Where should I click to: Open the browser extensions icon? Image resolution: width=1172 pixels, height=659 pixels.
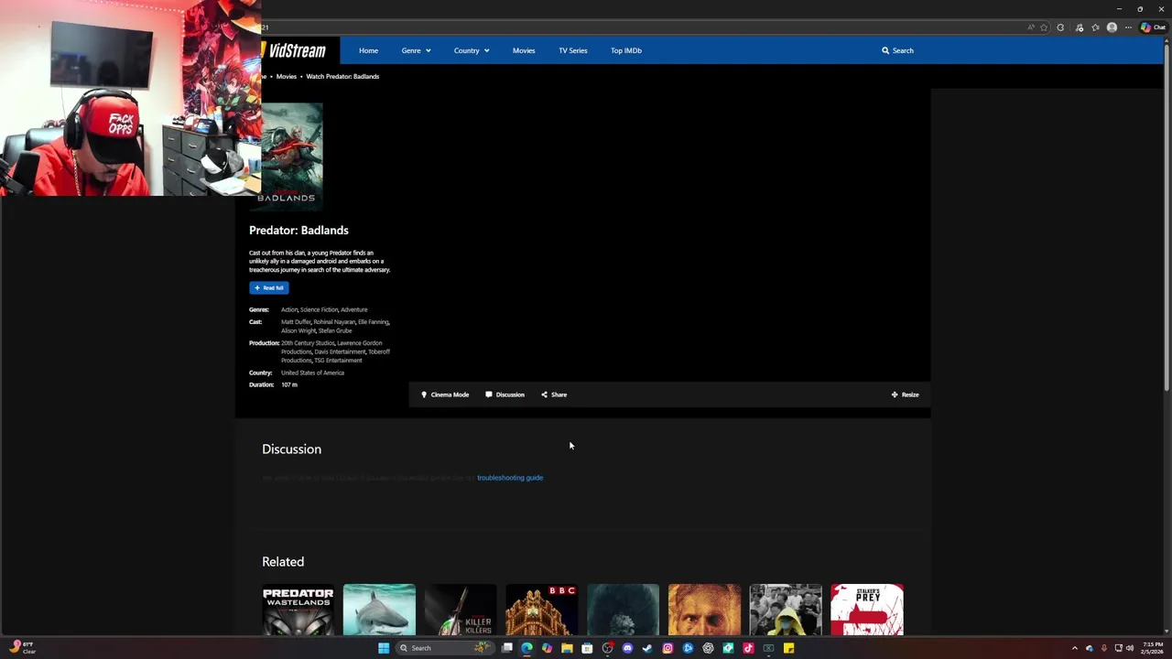click(x=1060, y=27)
